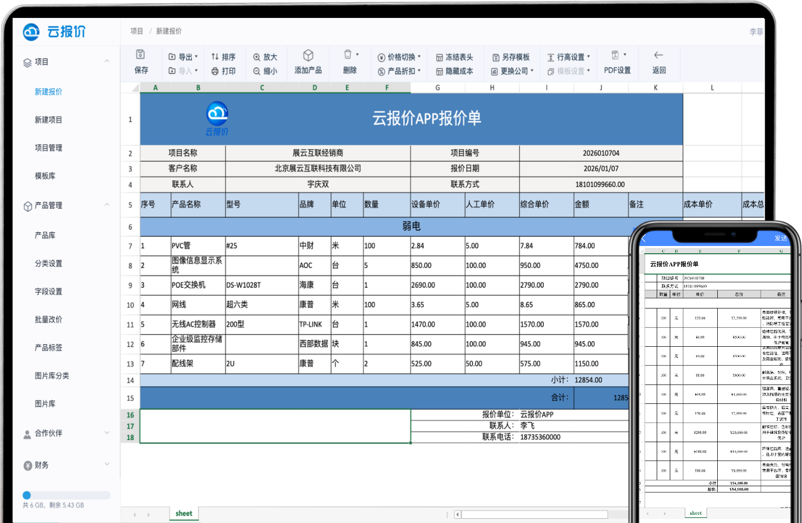Screen dimensions: 802x523
Task: Click the 导出 export toolbar item
Action: point(183,57)
